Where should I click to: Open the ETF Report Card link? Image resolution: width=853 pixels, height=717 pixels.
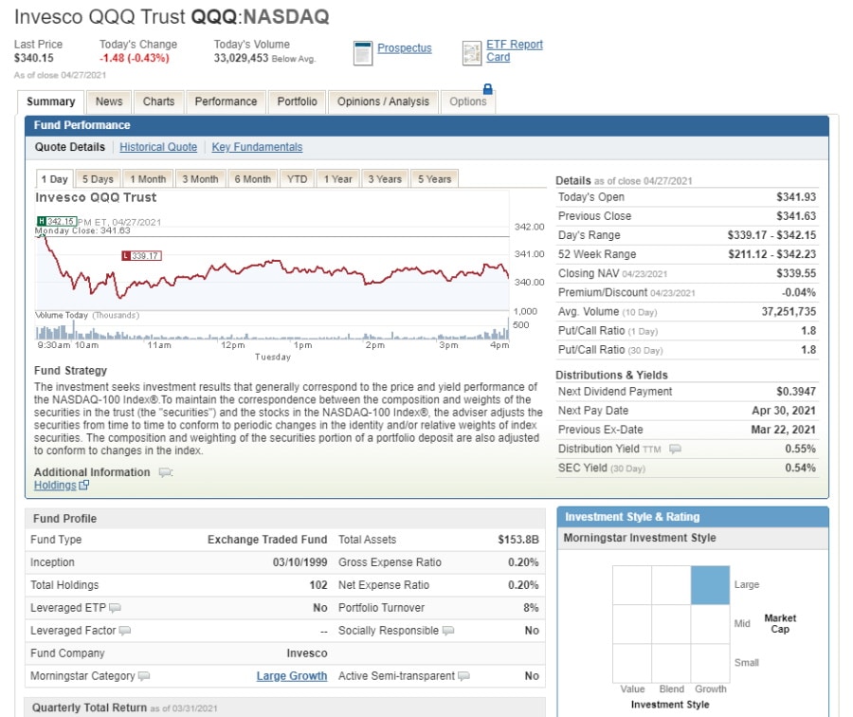[514, 50]
